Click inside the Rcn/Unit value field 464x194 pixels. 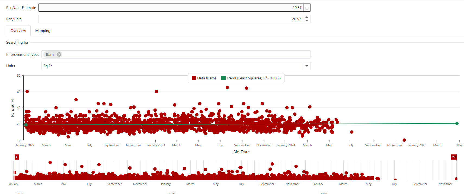[170, 19]
